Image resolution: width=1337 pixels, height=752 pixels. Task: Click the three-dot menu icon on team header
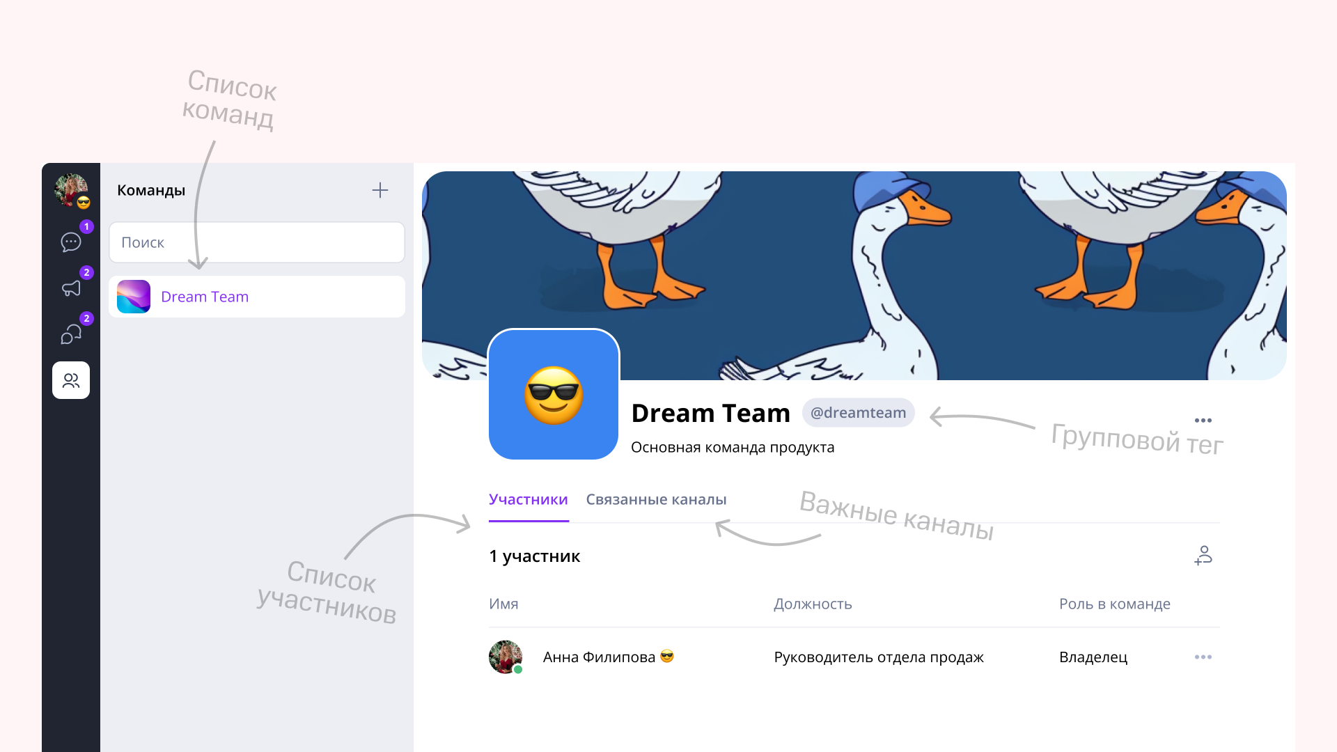(1204, 420)
